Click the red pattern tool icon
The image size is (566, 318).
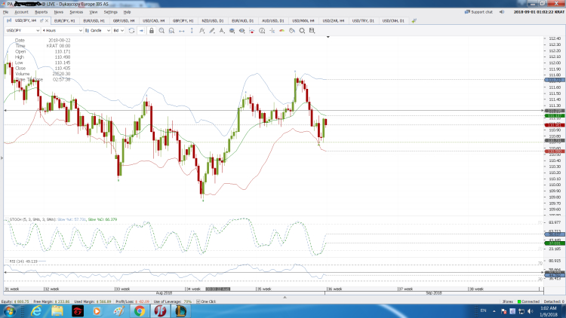(252, 31)
